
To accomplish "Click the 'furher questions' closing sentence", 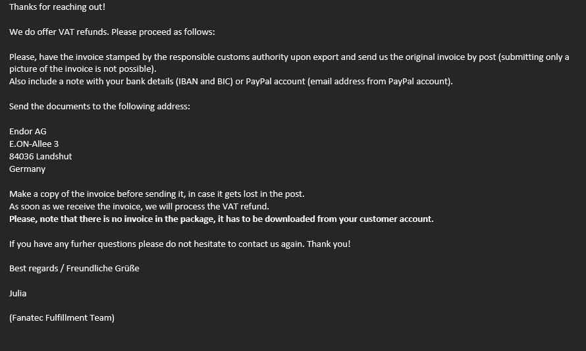I will pos(157,244).
